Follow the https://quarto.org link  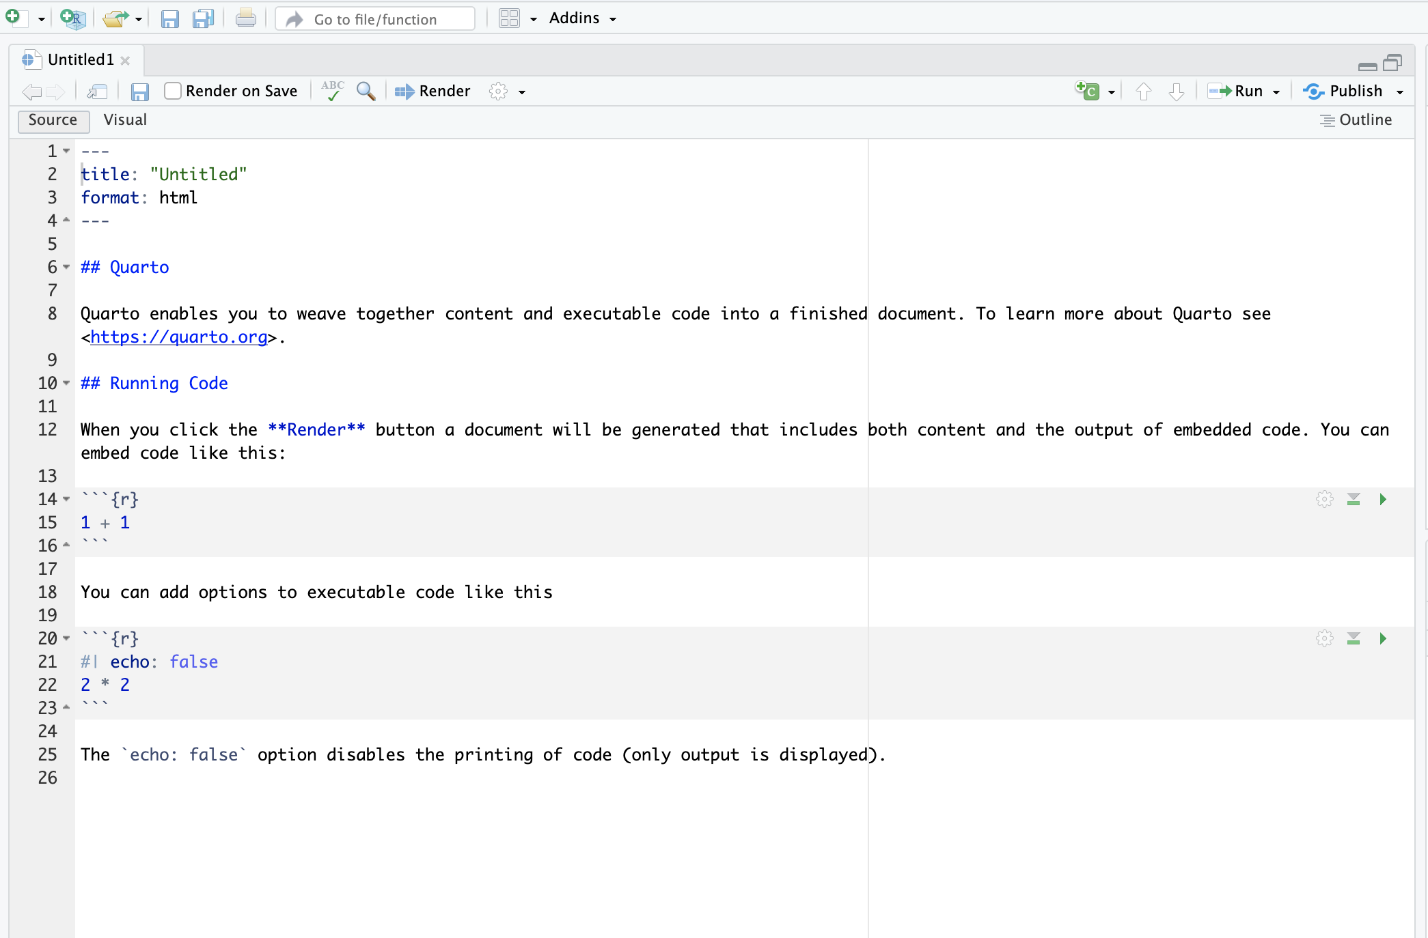pyautogui.click(x=178, y=337)
